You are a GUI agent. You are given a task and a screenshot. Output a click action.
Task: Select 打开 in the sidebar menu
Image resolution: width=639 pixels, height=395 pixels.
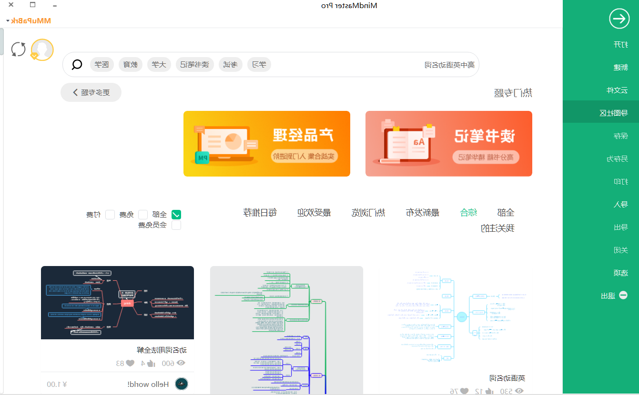[x=620, y=45]
